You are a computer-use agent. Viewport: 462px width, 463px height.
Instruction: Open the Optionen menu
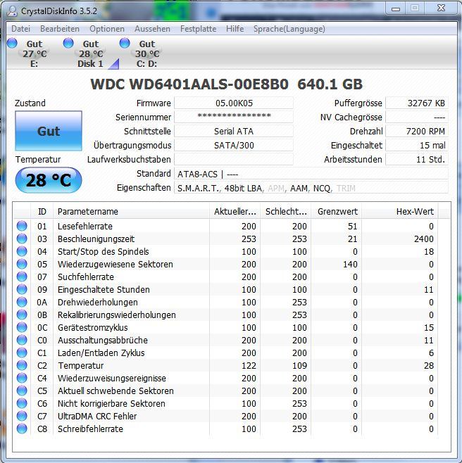[x=107, y=29]
